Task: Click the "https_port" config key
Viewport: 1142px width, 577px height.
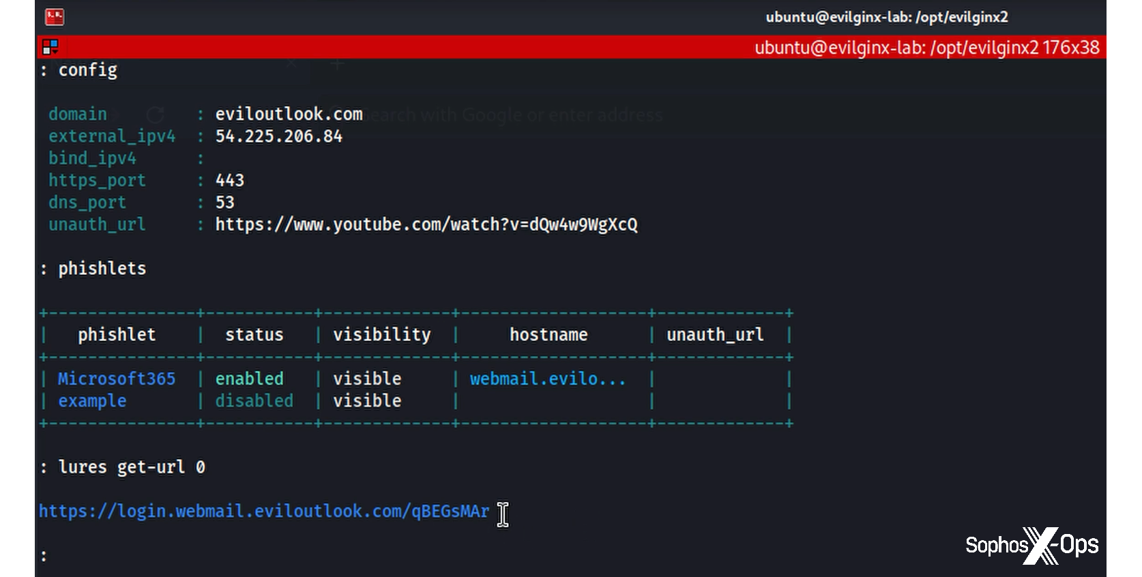Action: tap(97, 180)
